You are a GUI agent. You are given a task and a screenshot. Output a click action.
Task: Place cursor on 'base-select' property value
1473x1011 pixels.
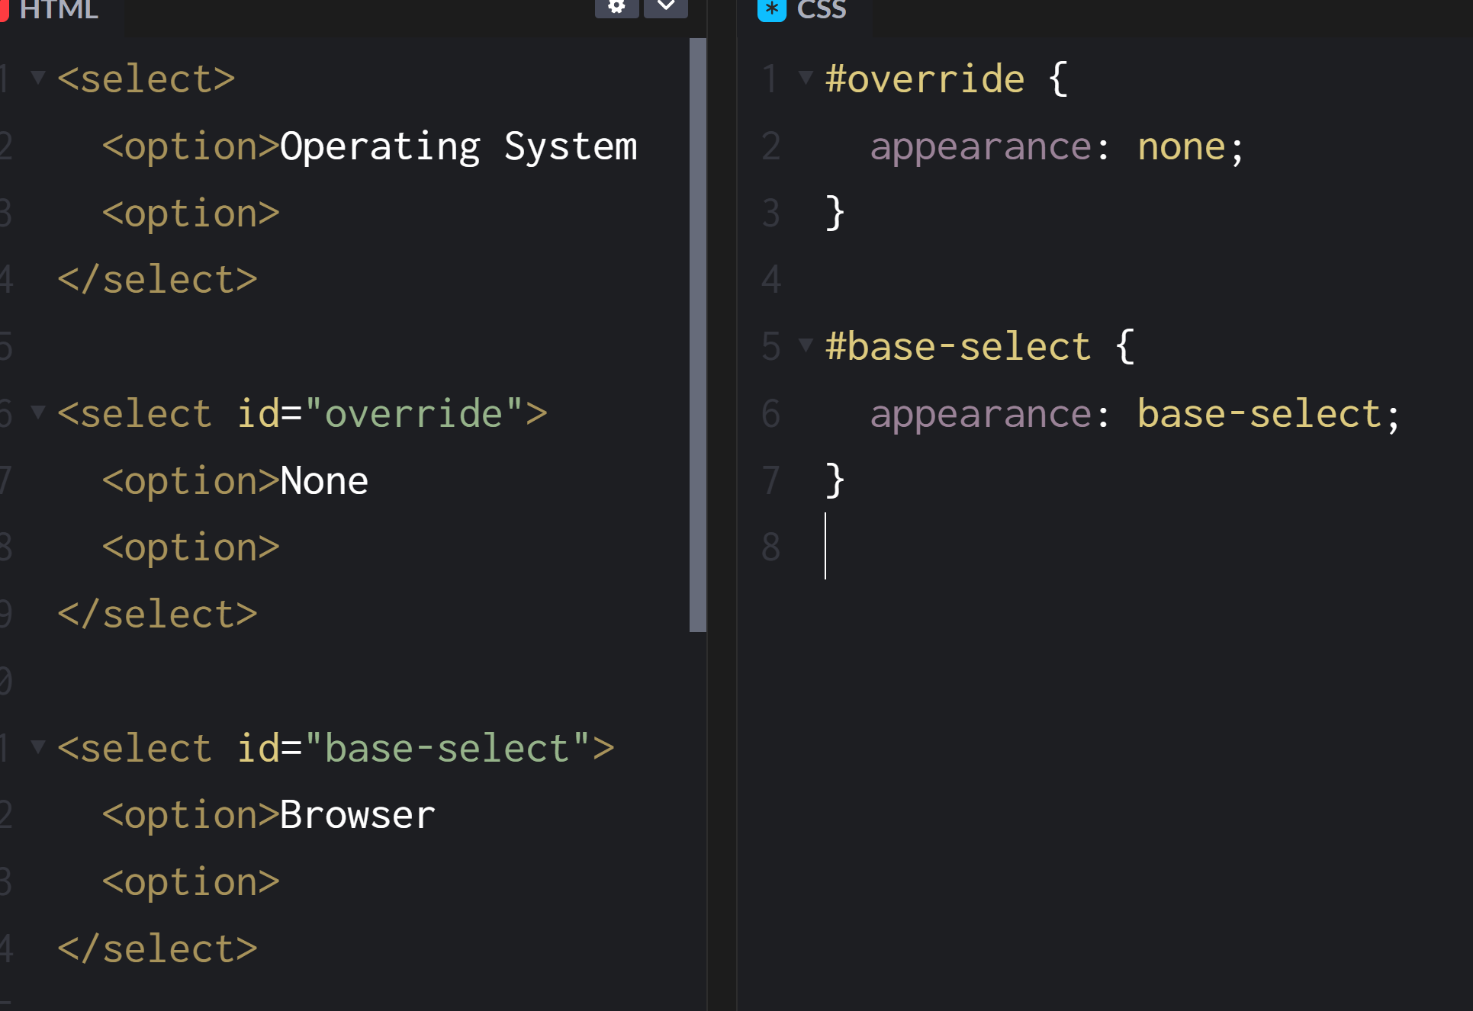(x=1259, y=414)
